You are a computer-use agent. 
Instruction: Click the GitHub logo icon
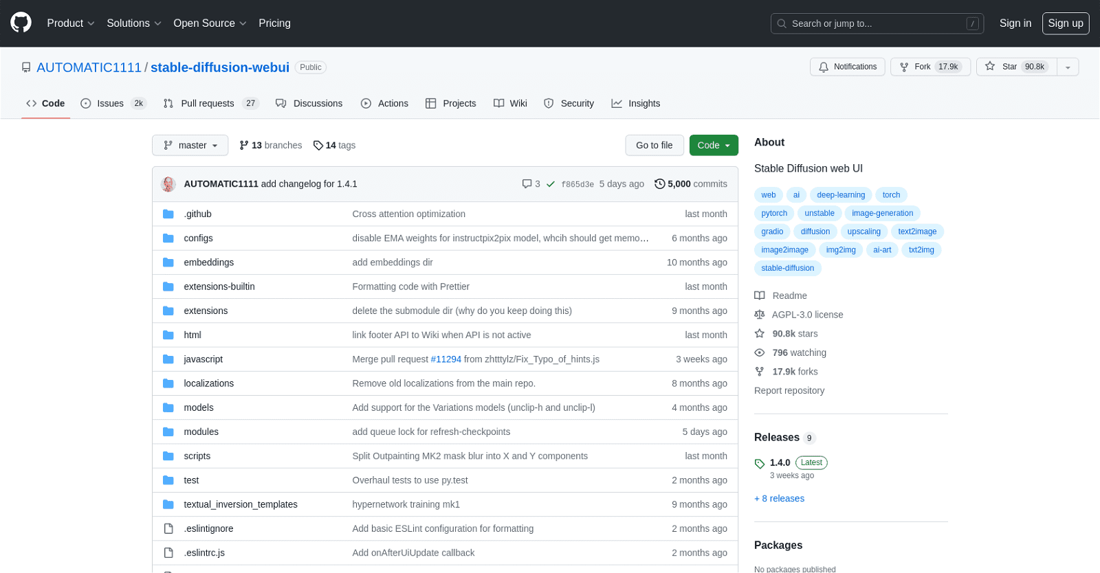pyautogui.click(x=21, y=23)
